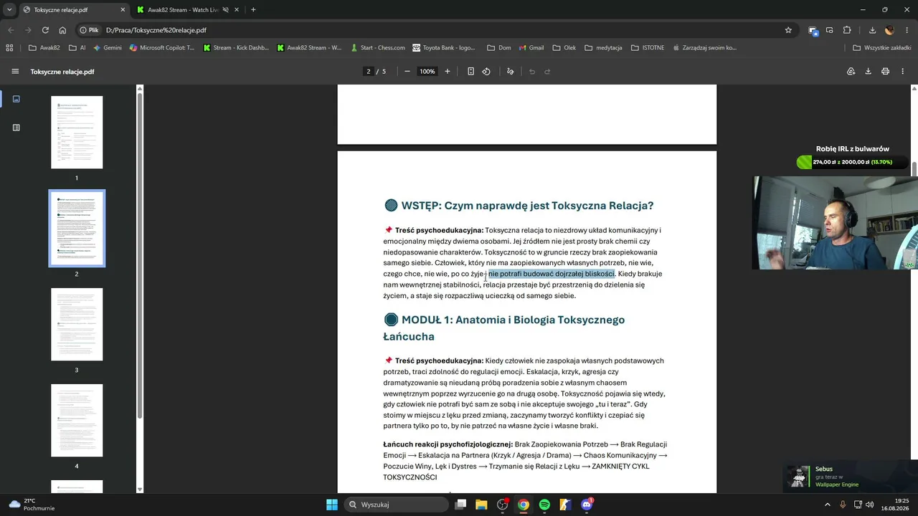Show page thumbnails view in sidebar

[x=16, y=99]
